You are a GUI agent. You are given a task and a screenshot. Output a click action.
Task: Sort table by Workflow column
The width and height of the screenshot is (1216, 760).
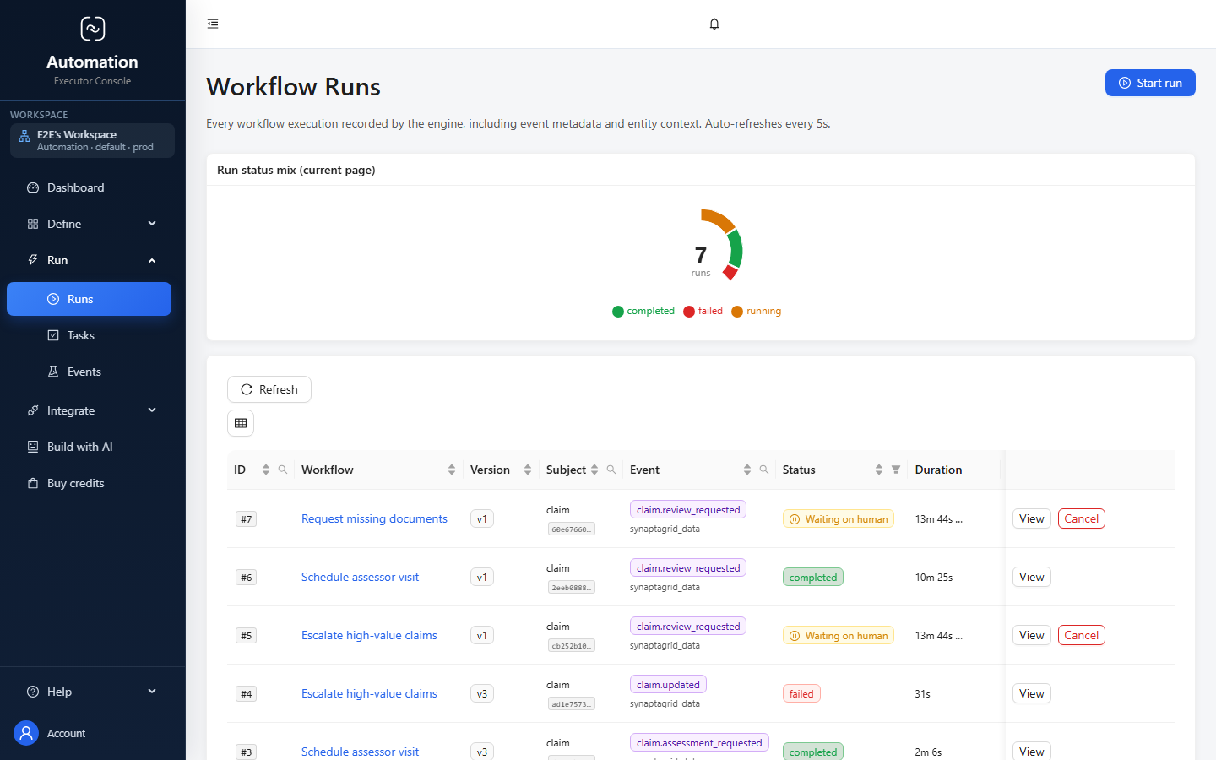[x=452, y=470]
